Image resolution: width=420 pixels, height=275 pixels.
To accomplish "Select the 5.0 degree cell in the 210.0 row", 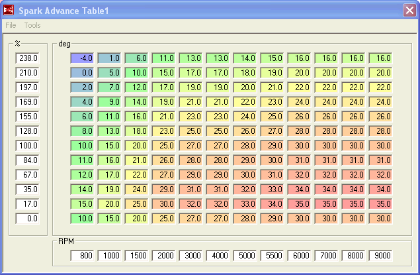I will coord(110,73).
